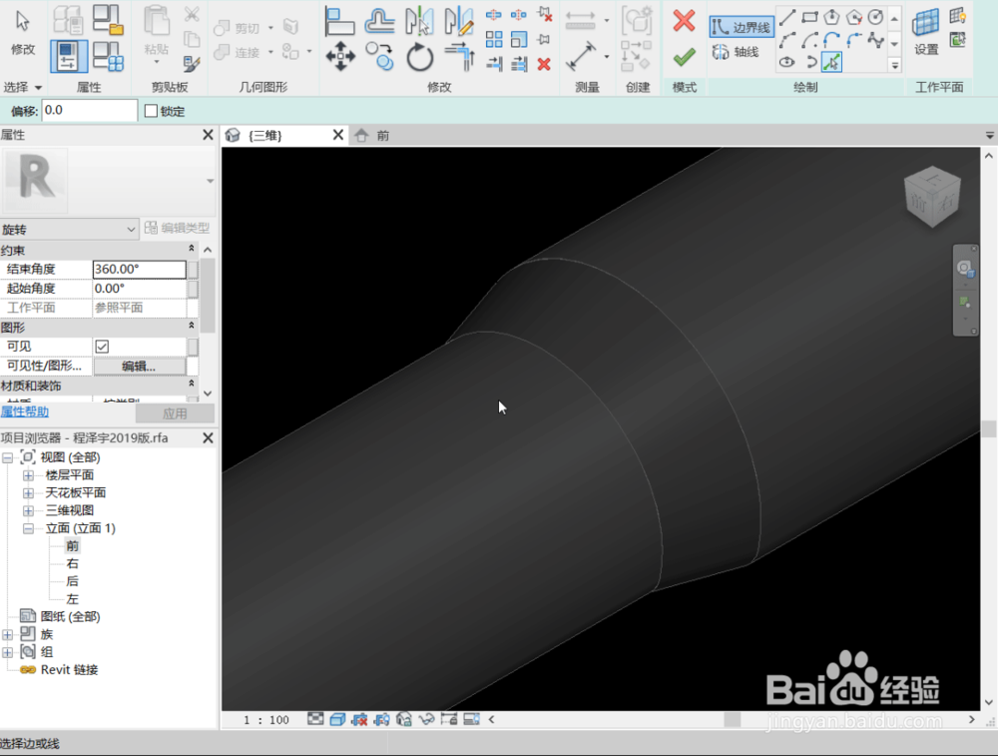
Task: Collapse the Elevations tree node
Action: (x=28, y=528)
